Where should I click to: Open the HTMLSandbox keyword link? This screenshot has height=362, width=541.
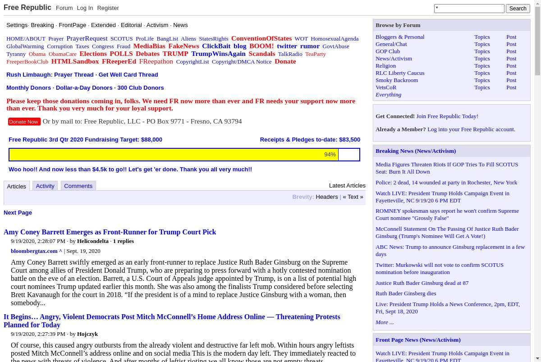[75, 61]
